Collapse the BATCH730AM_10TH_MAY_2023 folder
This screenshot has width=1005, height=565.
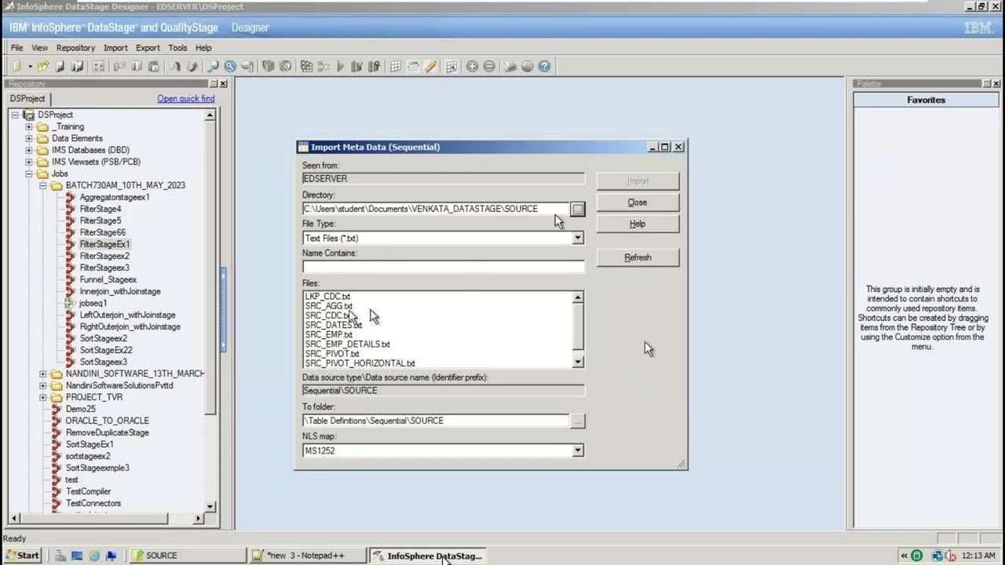tap(43, 185)
